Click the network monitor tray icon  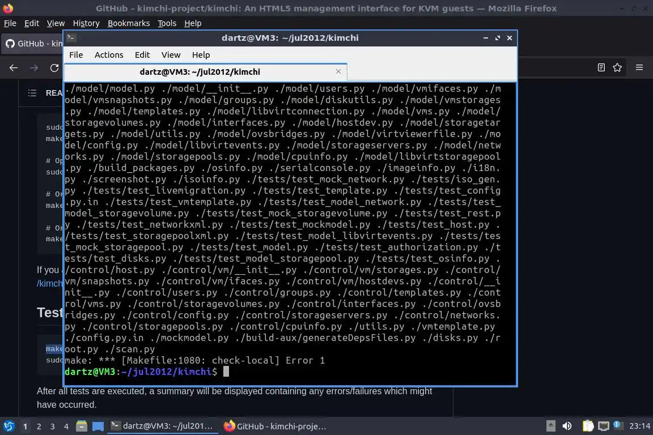click(604, 427)
